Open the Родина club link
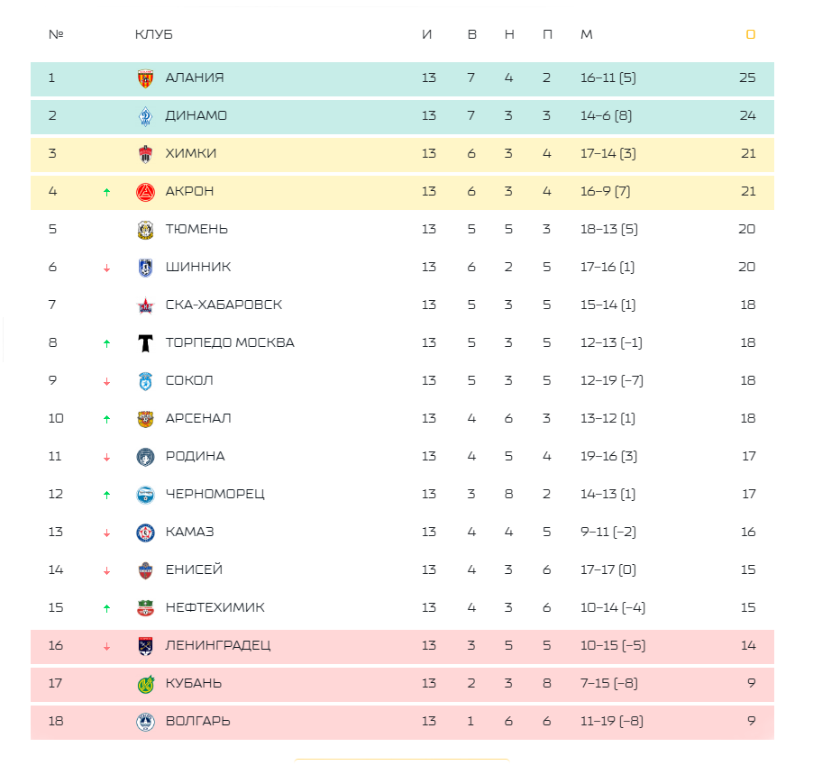 click(x=195, y=456)
